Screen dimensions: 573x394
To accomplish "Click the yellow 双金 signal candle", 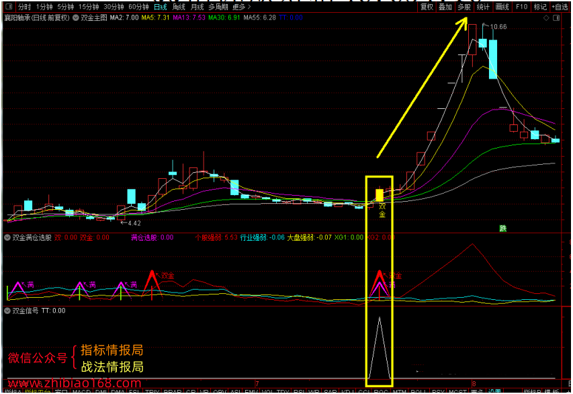I will (380, 195).
